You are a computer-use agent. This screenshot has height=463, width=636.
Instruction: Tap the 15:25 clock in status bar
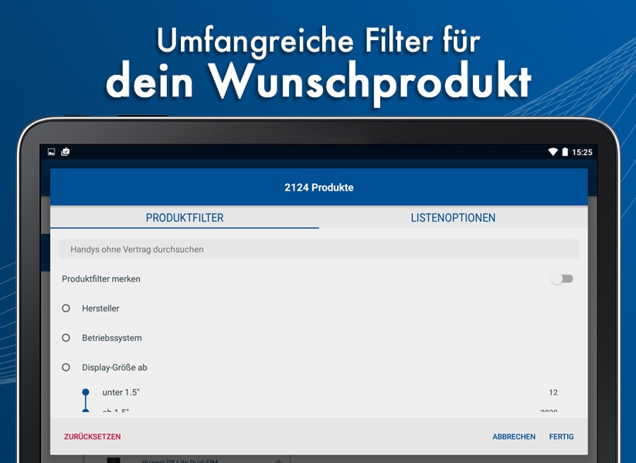582,152
